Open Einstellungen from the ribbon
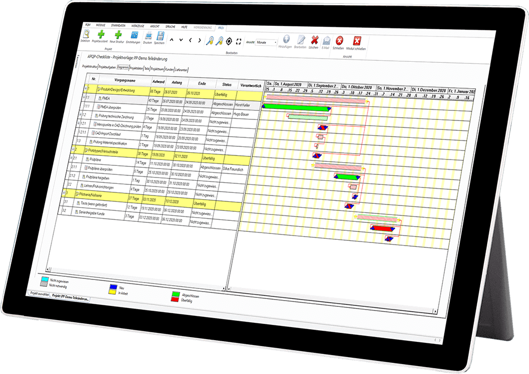The height and width of the screenshot is (374, 529). coord(134,36)
